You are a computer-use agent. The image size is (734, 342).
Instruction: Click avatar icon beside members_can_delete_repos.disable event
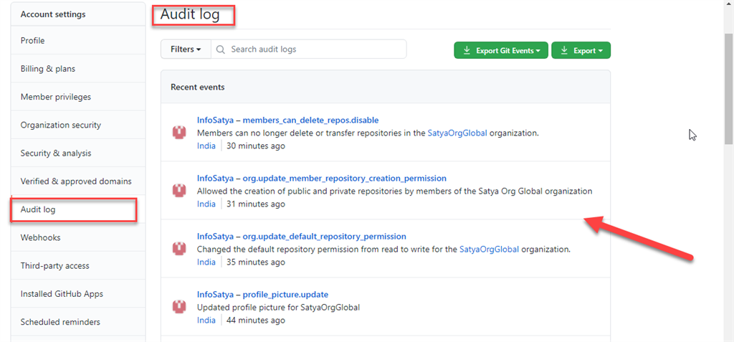pyautogui.click(x=179, y=133)
